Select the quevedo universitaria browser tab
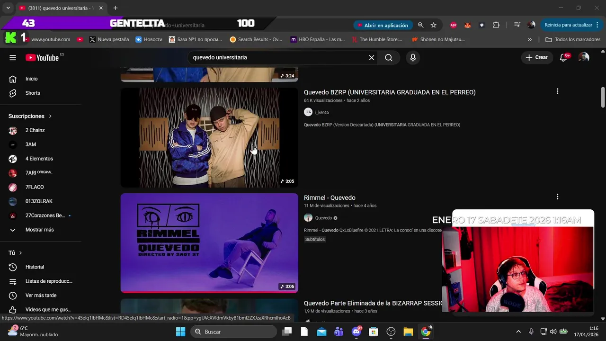The image size is (606, 341). coord(61,8)
